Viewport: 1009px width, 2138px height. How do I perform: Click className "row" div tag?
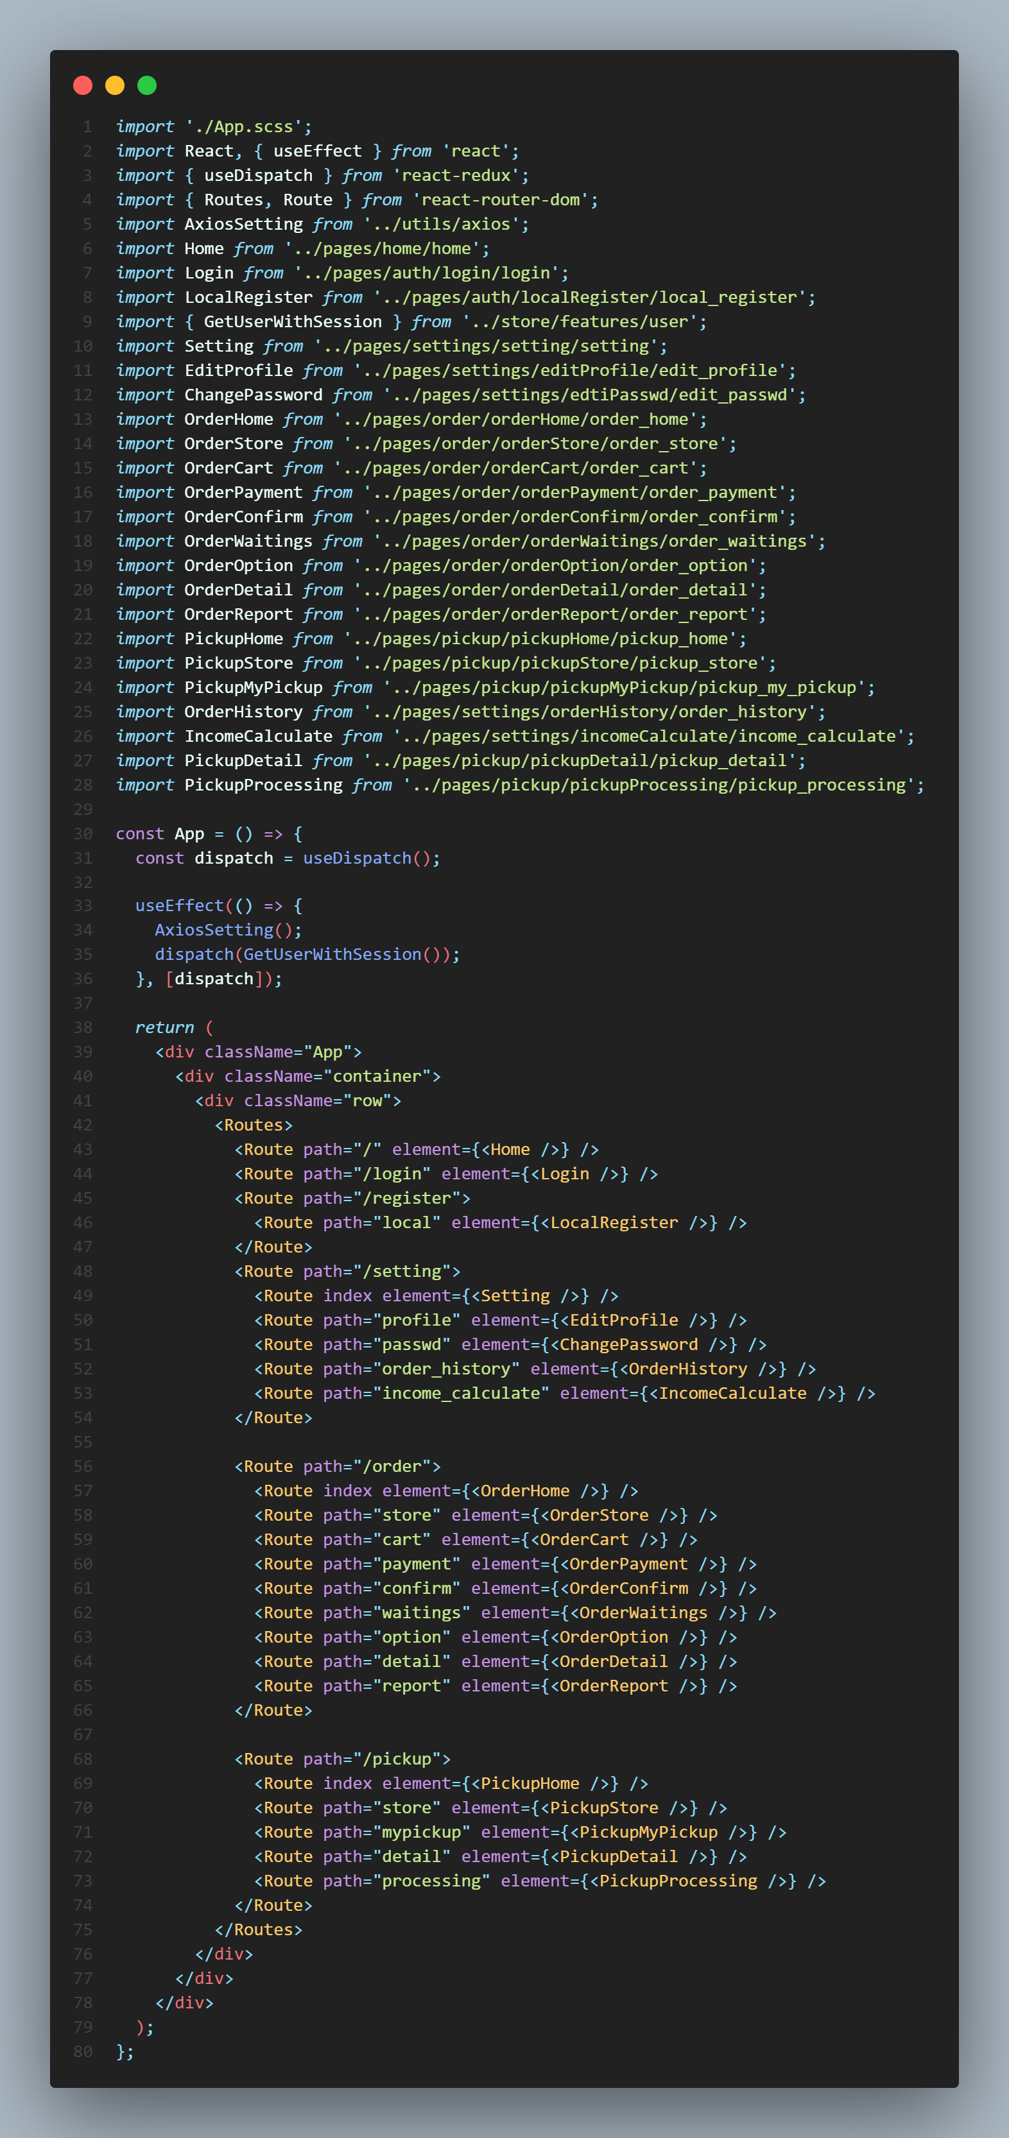tap(298, 1101)
